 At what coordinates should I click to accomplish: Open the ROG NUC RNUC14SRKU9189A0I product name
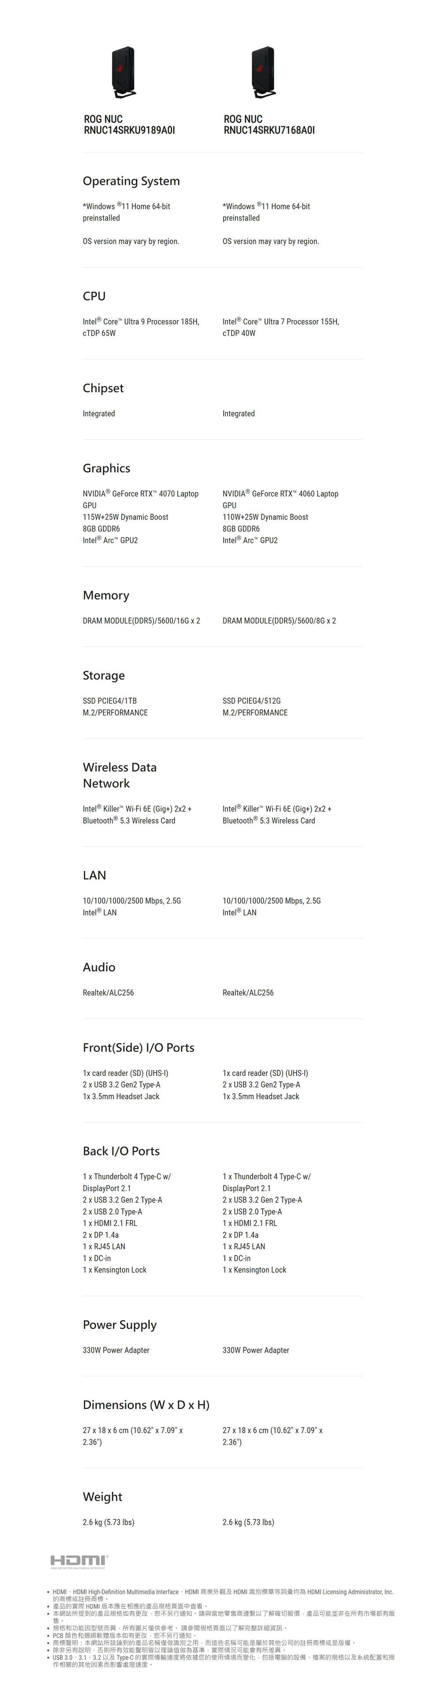129,125
